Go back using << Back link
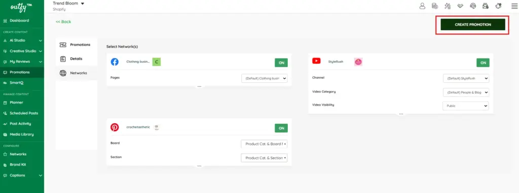 pyautogui.click(x=63, y=22)
